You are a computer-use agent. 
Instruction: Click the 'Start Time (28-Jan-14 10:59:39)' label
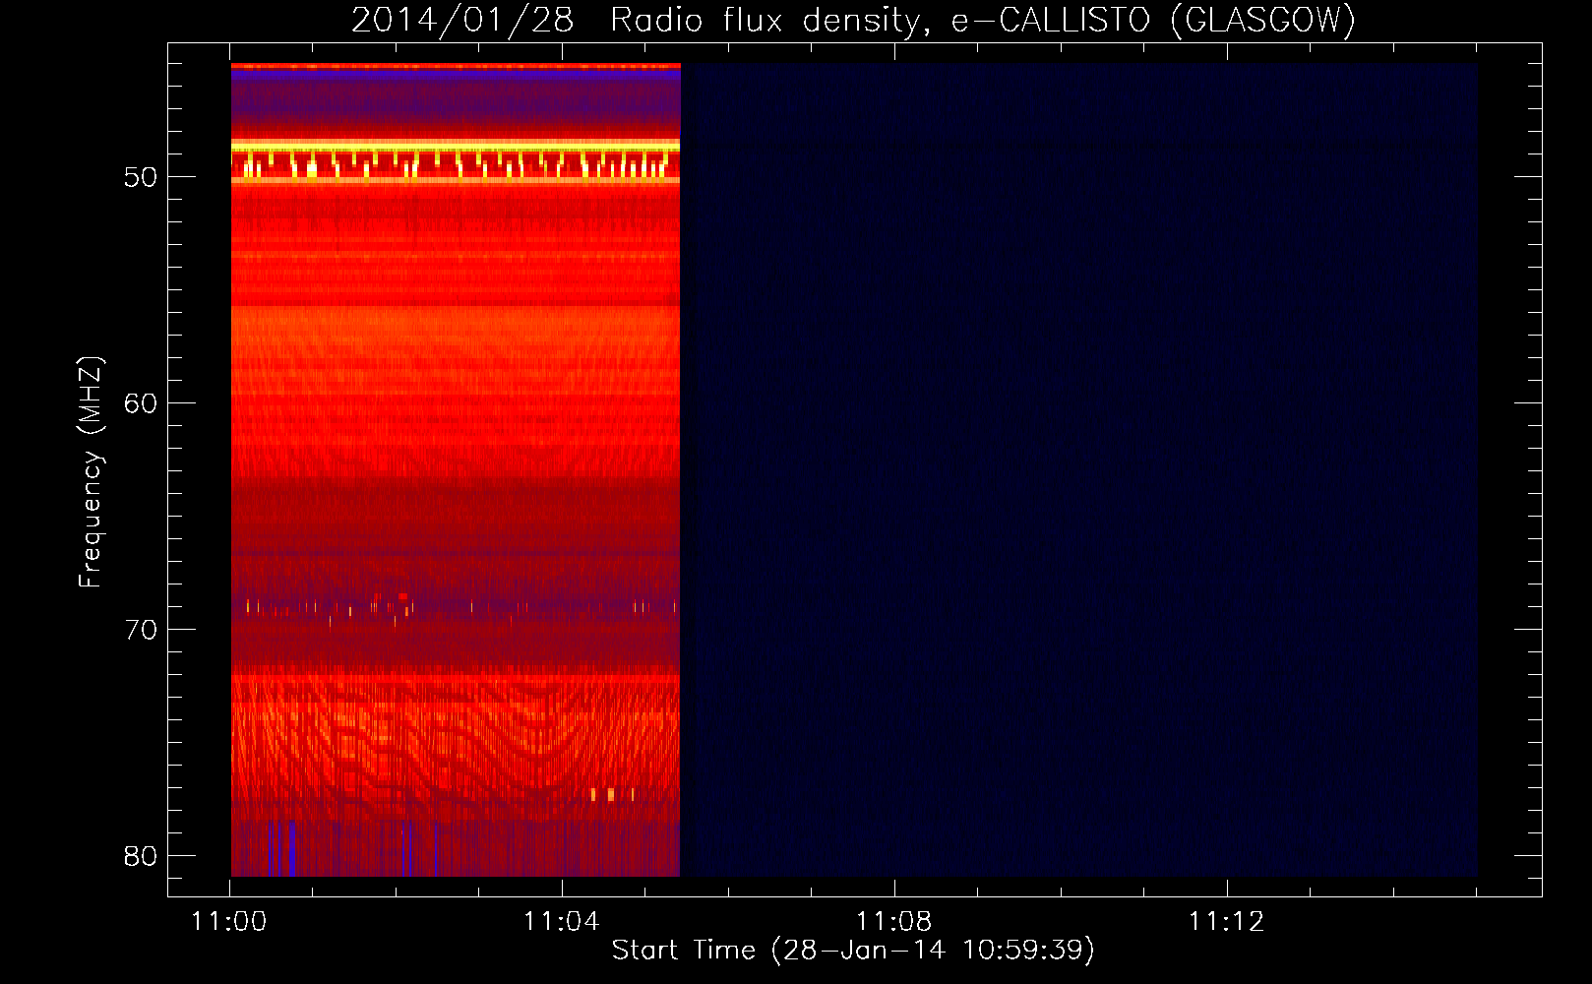853,951
